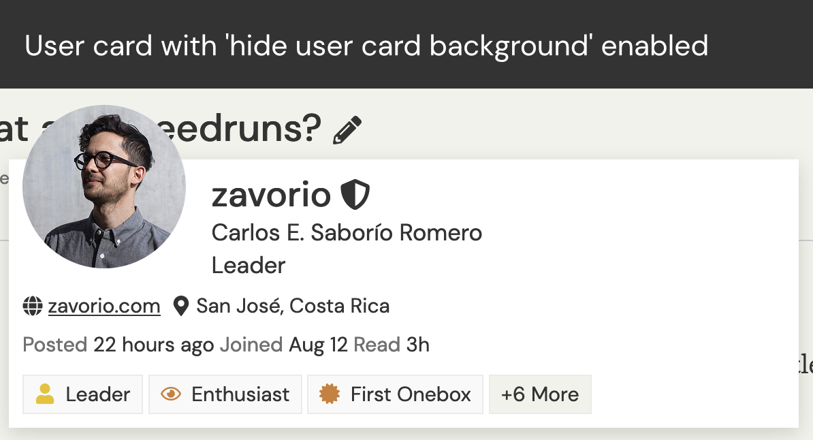This screenshot has height=440, width=813.
Task: Click the globe icon beside website link
Action: [33, 307]
